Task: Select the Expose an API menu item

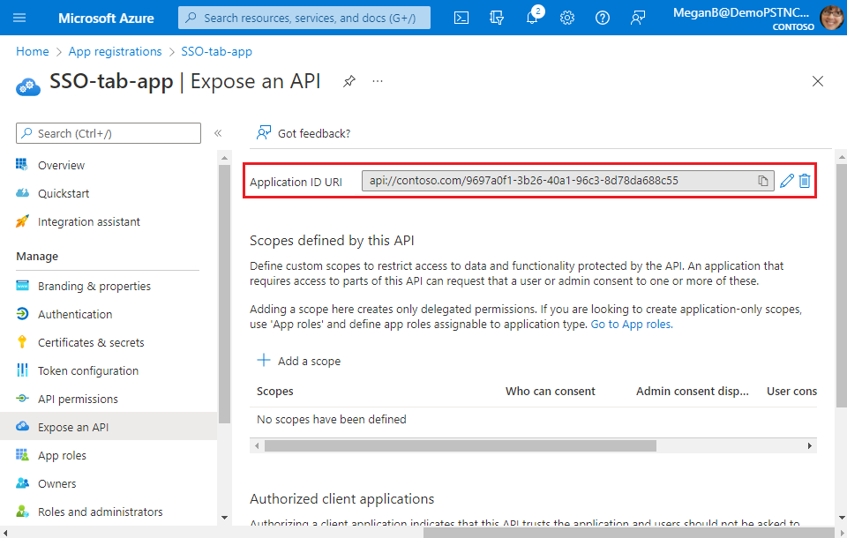Action: (x=109, y=427)
